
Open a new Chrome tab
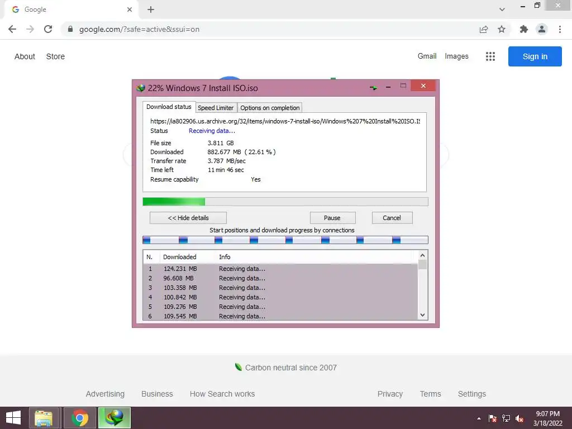(x=151, y=9)
